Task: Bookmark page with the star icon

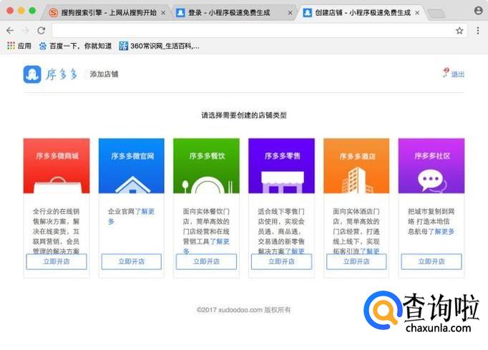Action: click(459, 31)
